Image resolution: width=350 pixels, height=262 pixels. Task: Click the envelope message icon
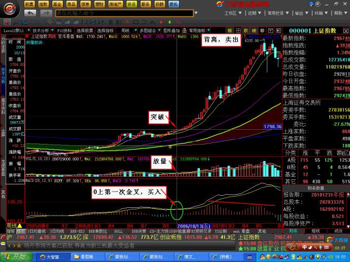3,244
